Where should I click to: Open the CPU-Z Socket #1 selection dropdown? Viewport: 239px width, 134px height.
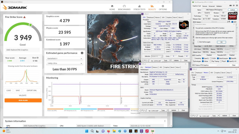click(x=157, y=56)
